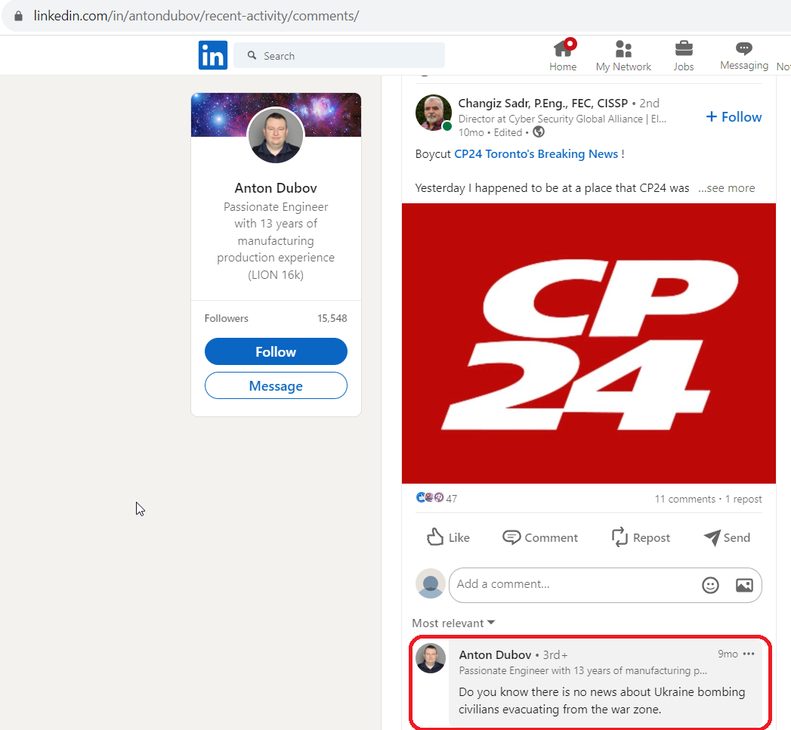
Task: Click the 9mo timestamp on the comment
Action: pyautogui.click(x=728, y=654)
